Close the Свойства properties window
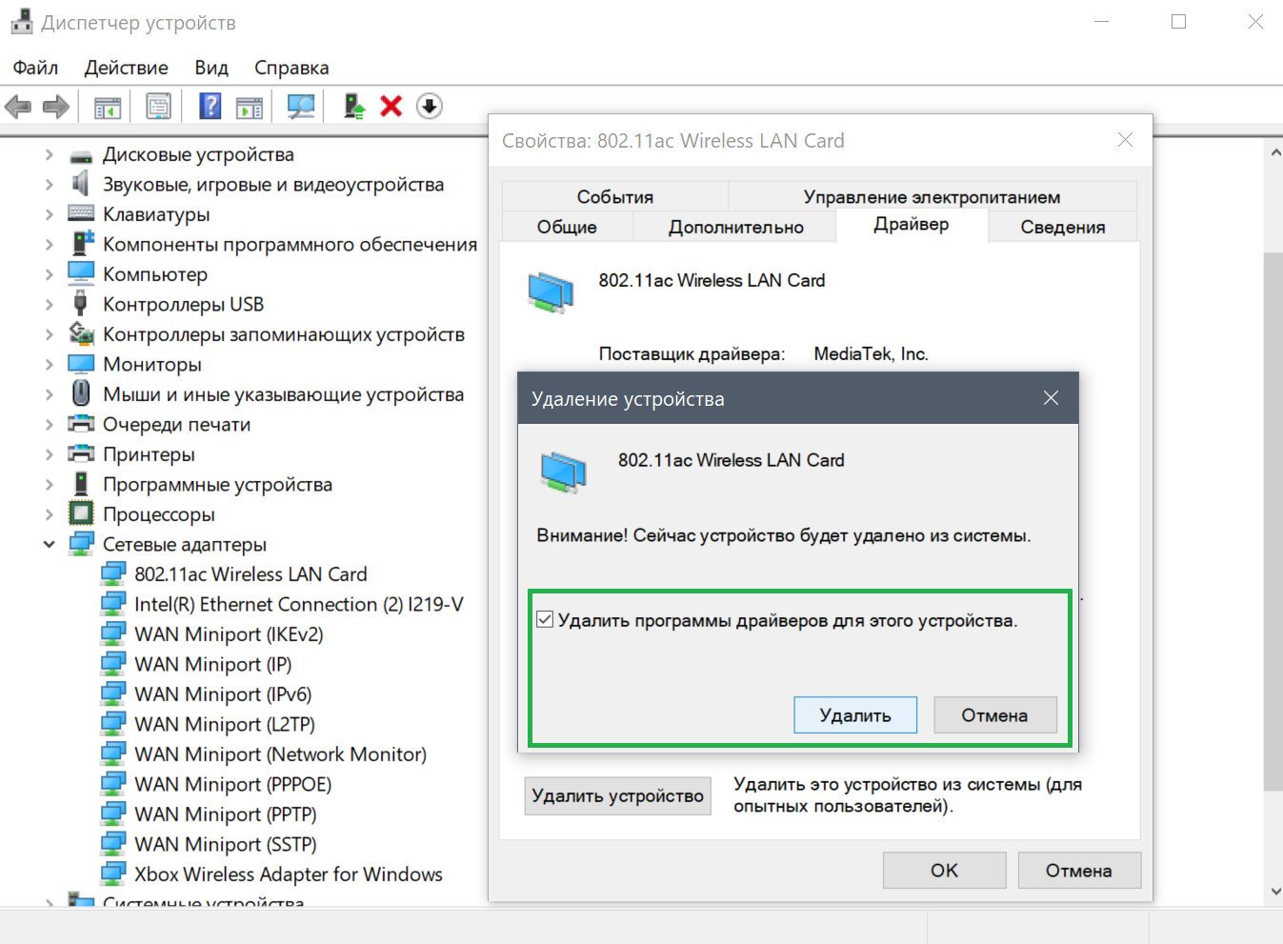 click(x=1125, y=140)
